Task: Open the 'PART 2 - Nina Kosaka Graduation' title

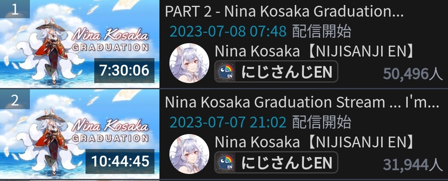Action: tap(284, 12)
